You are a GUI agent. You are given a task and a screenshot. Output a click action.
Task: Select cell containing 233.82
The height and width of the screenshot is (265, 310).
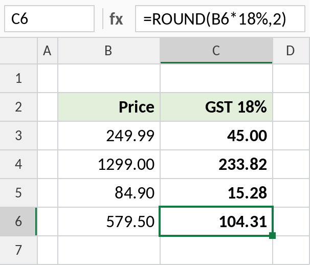coord(216,164)
